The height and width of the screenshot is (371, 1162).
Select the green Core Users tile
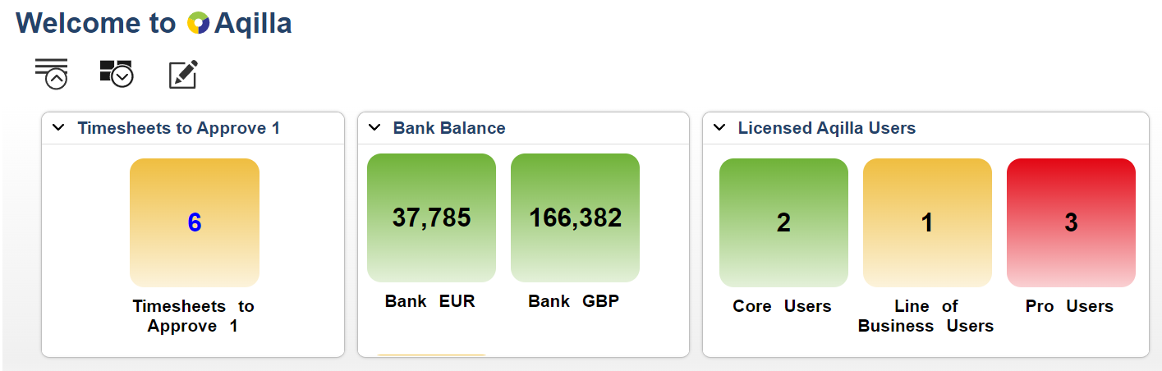click(783, 222)
